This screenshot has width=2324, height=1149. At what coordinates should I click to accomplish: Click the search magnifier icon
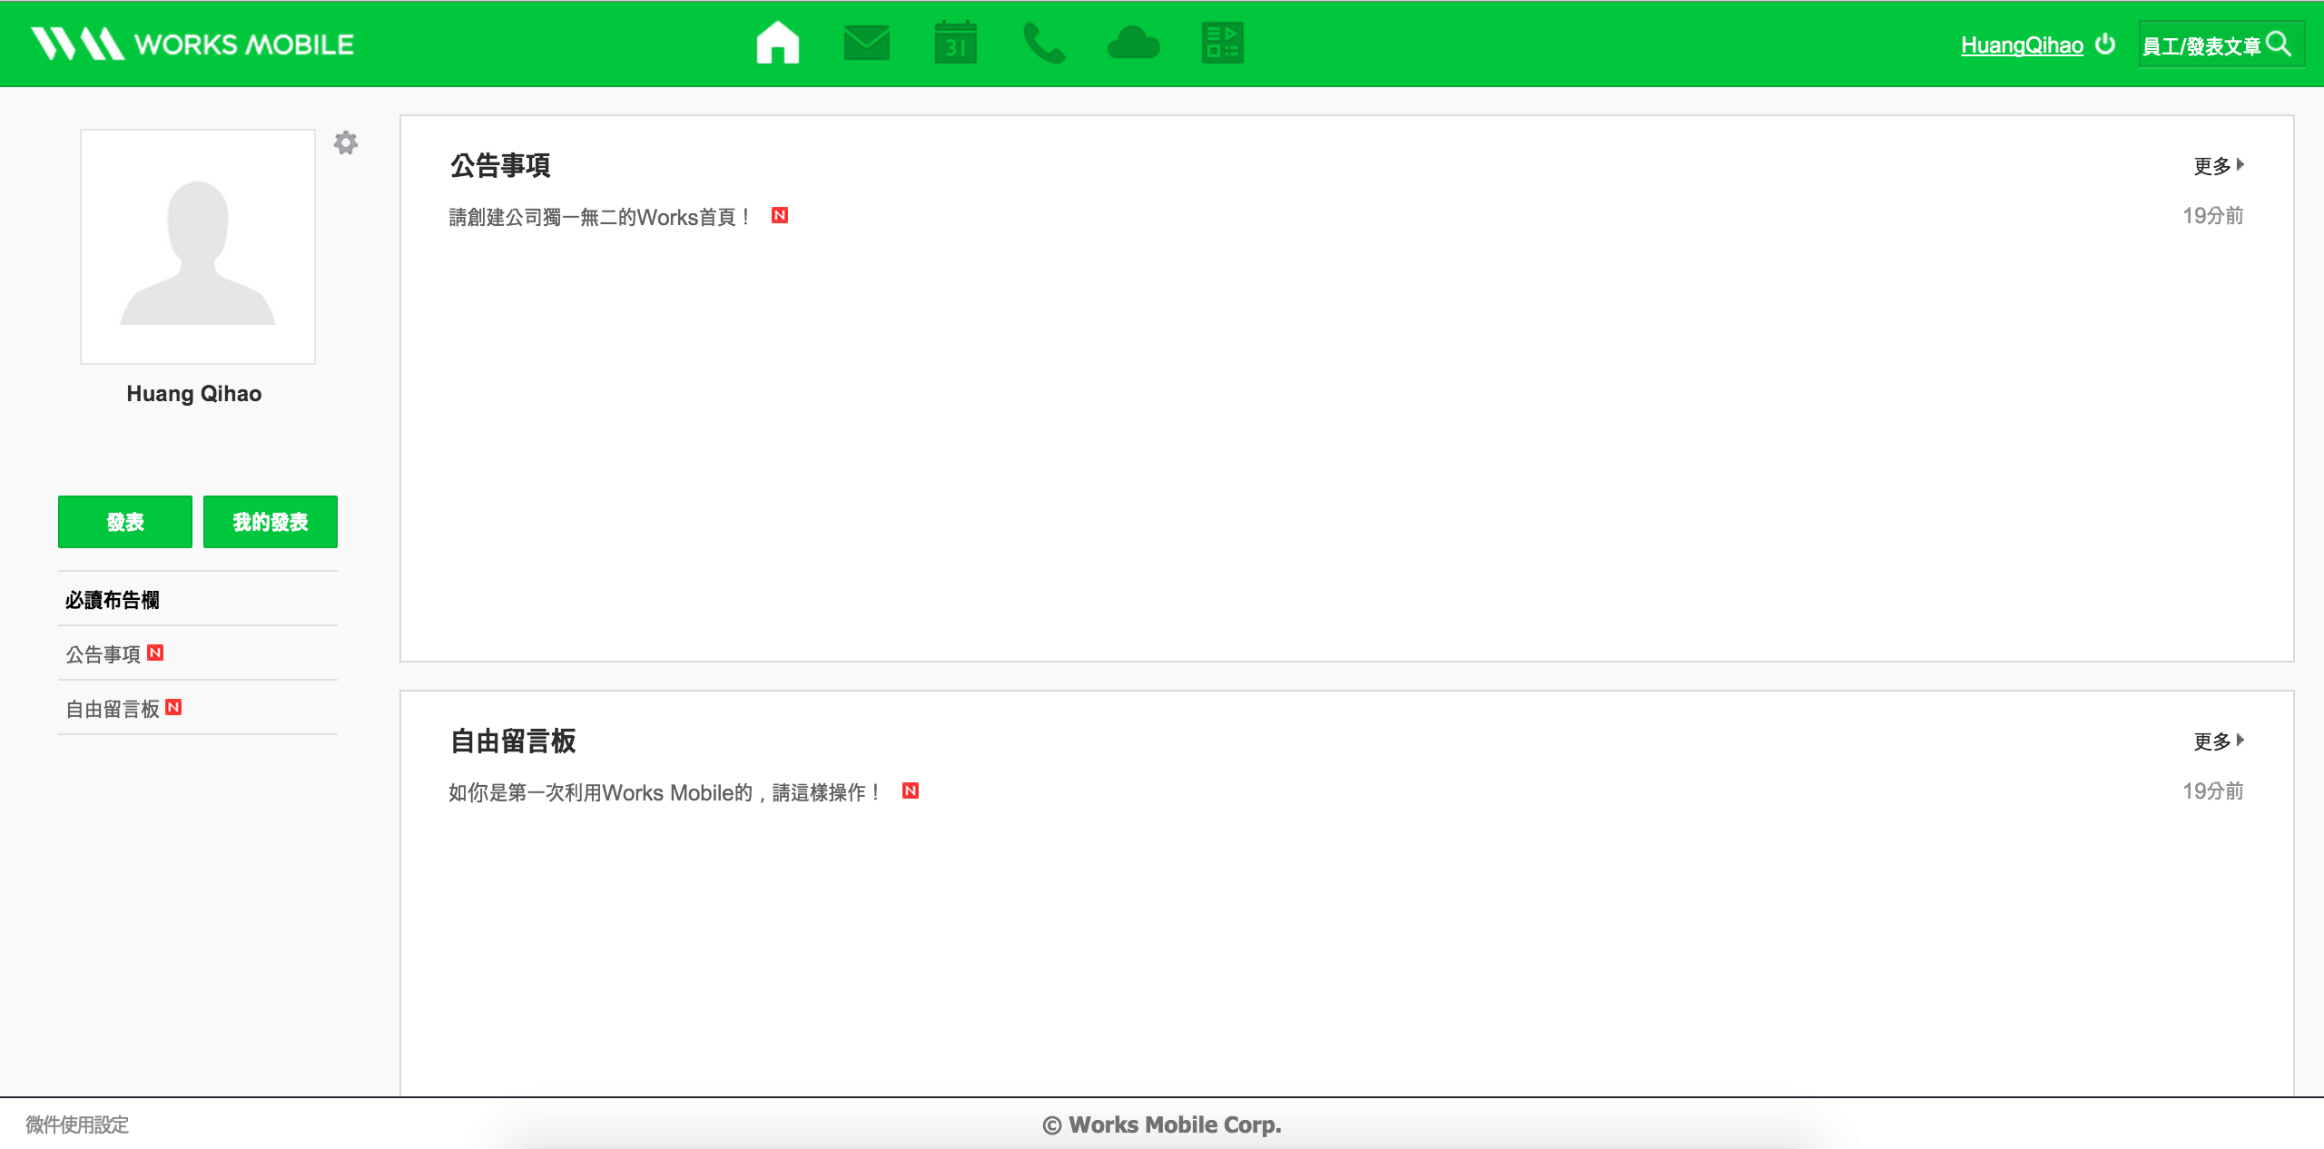click(x=2279, y=44)
